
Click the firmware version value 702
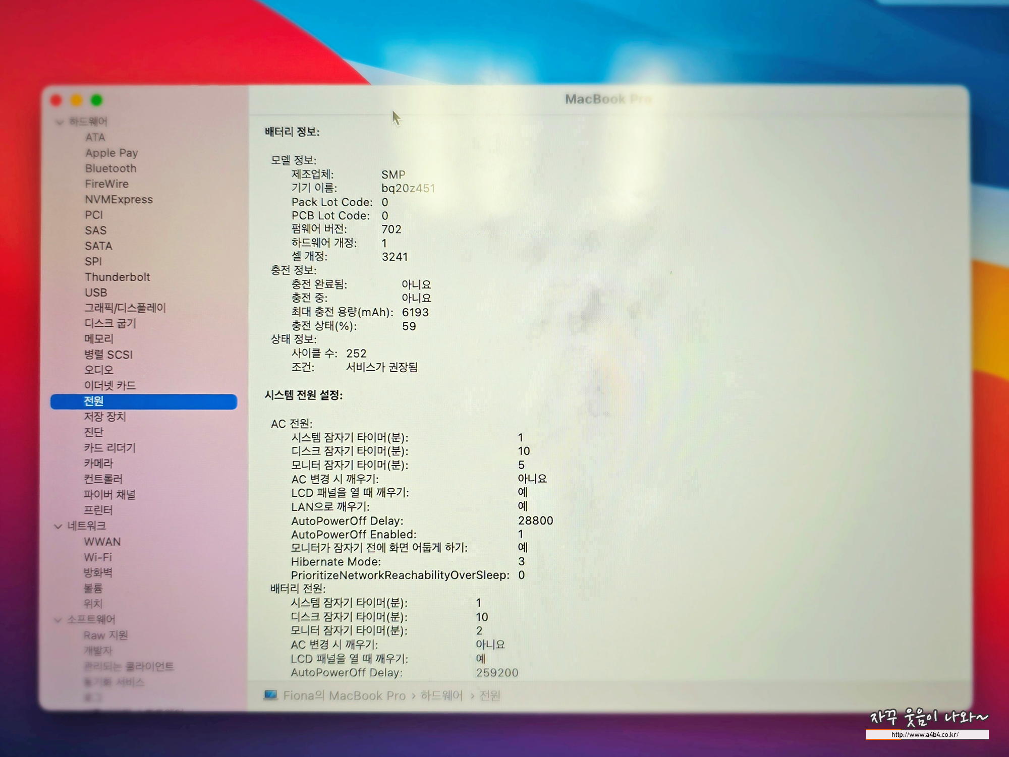point(391,229)
